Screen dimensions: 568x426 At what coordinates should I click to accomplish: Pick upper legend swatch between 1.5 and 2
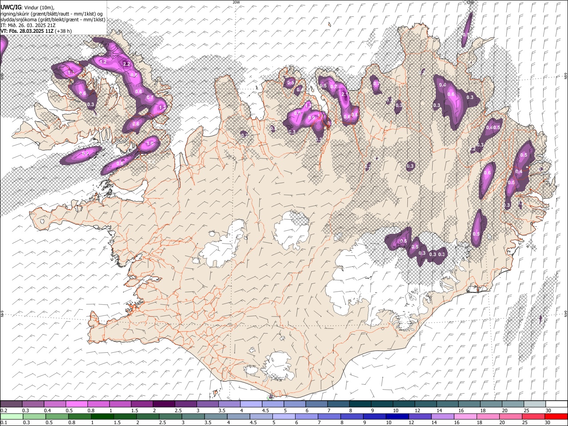point(142,404)
